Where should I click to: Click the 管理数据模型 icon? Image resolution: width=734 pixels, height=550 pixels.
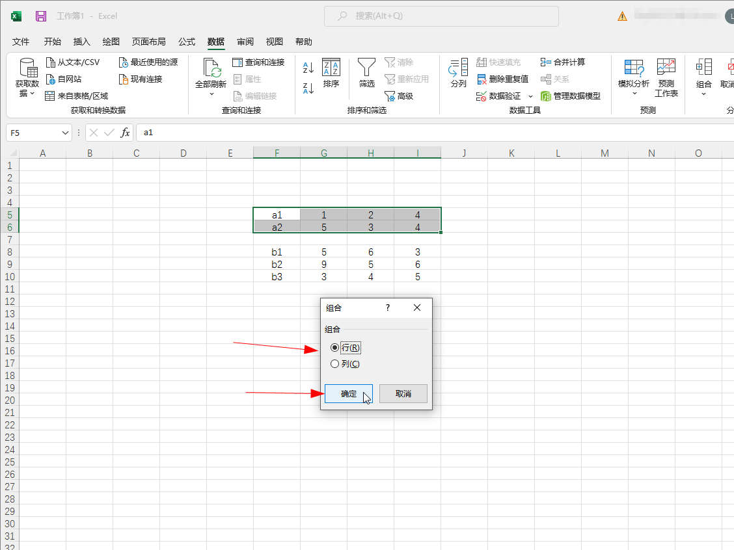coord(547,96)
